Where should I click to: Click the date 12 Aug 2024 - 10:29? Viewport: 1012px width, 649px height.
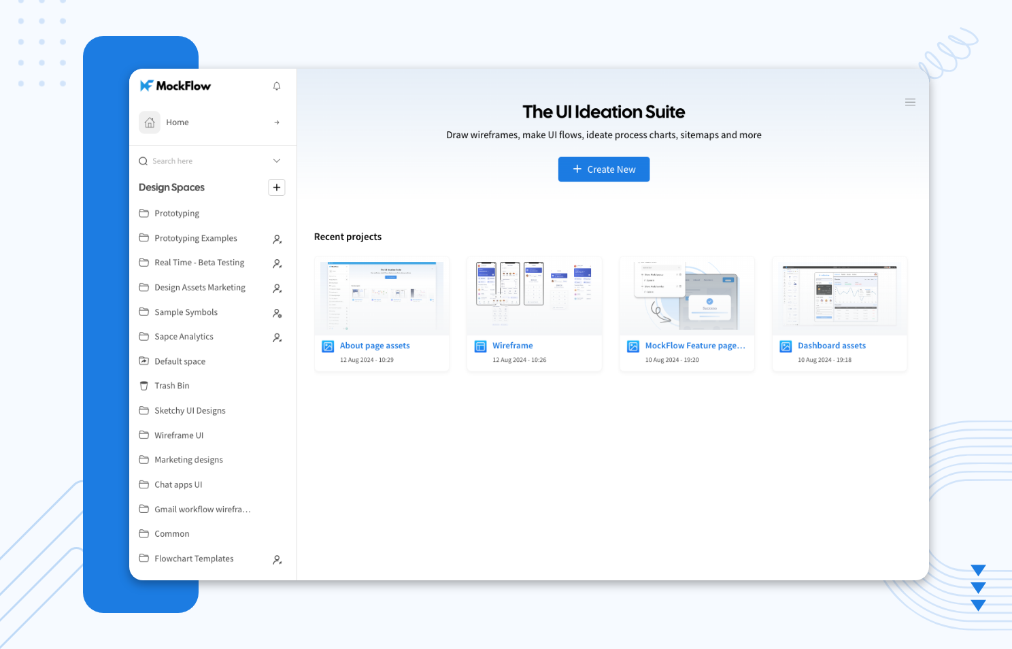point(367,360)
